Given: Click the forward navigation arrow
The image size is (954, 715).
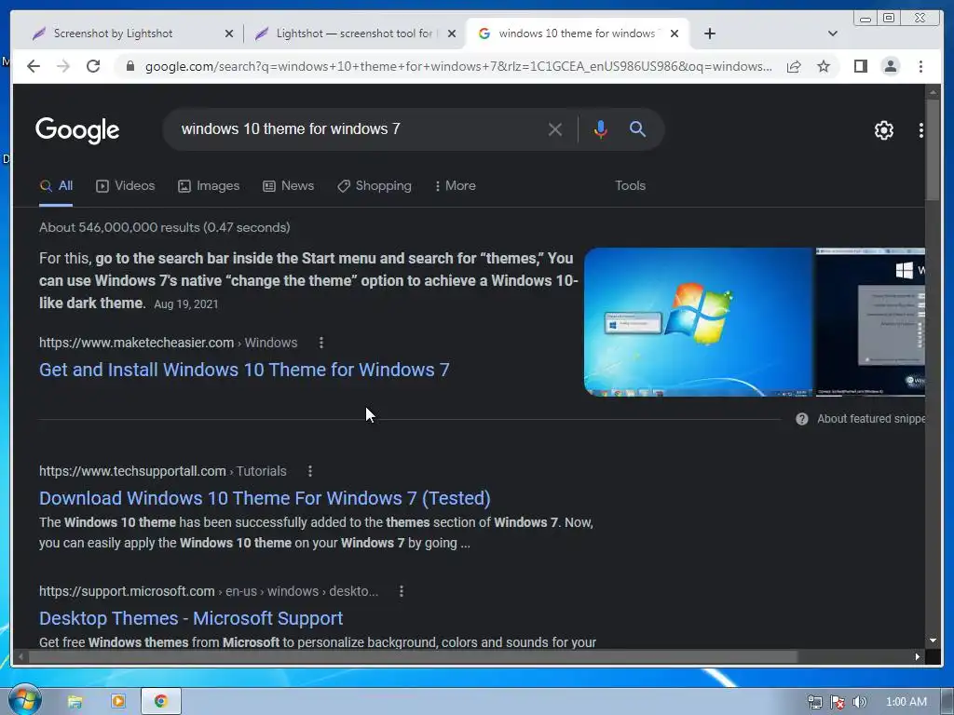Looking at the screenshot, I should [63, 66].
